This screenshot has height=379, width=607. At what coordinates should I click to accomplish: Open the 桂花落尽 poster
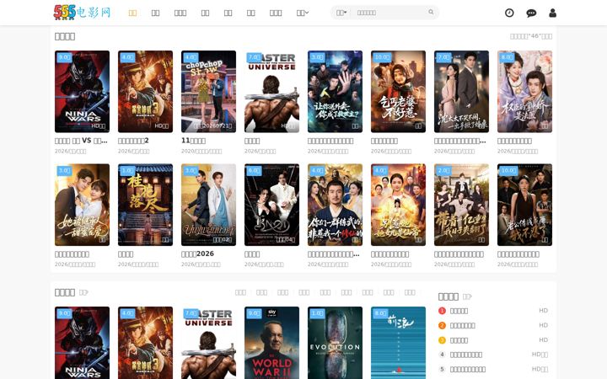[145, 205]
